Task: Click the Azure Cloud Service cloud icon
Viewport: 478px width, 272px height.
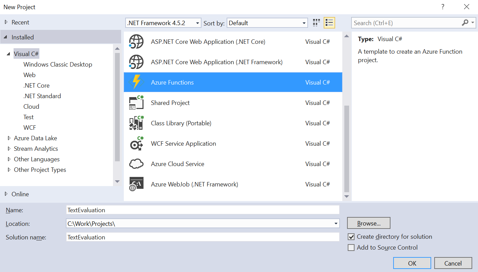Action: pos(136,164)
